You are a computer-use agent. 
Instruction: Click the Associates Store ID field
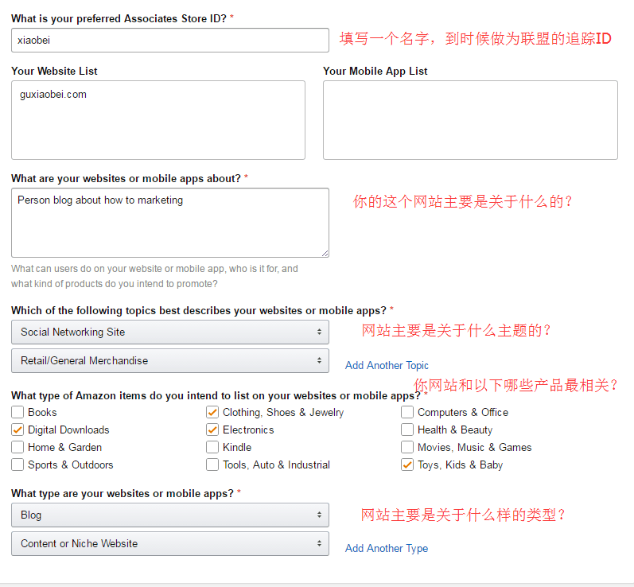tap(170, 40)
